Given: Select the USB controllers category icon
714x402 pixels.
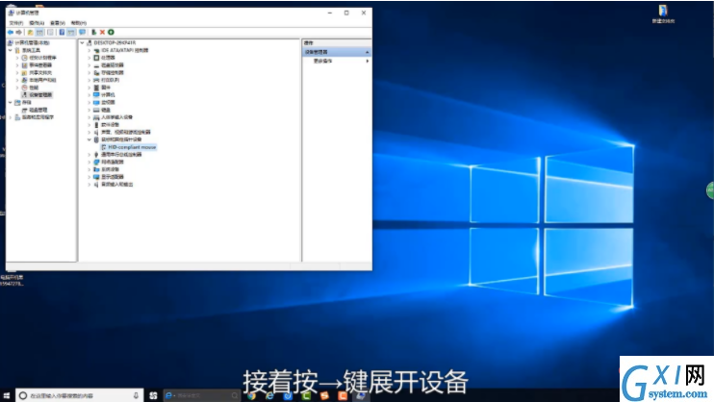Looking at the screenshot, I should pos(96,154).
